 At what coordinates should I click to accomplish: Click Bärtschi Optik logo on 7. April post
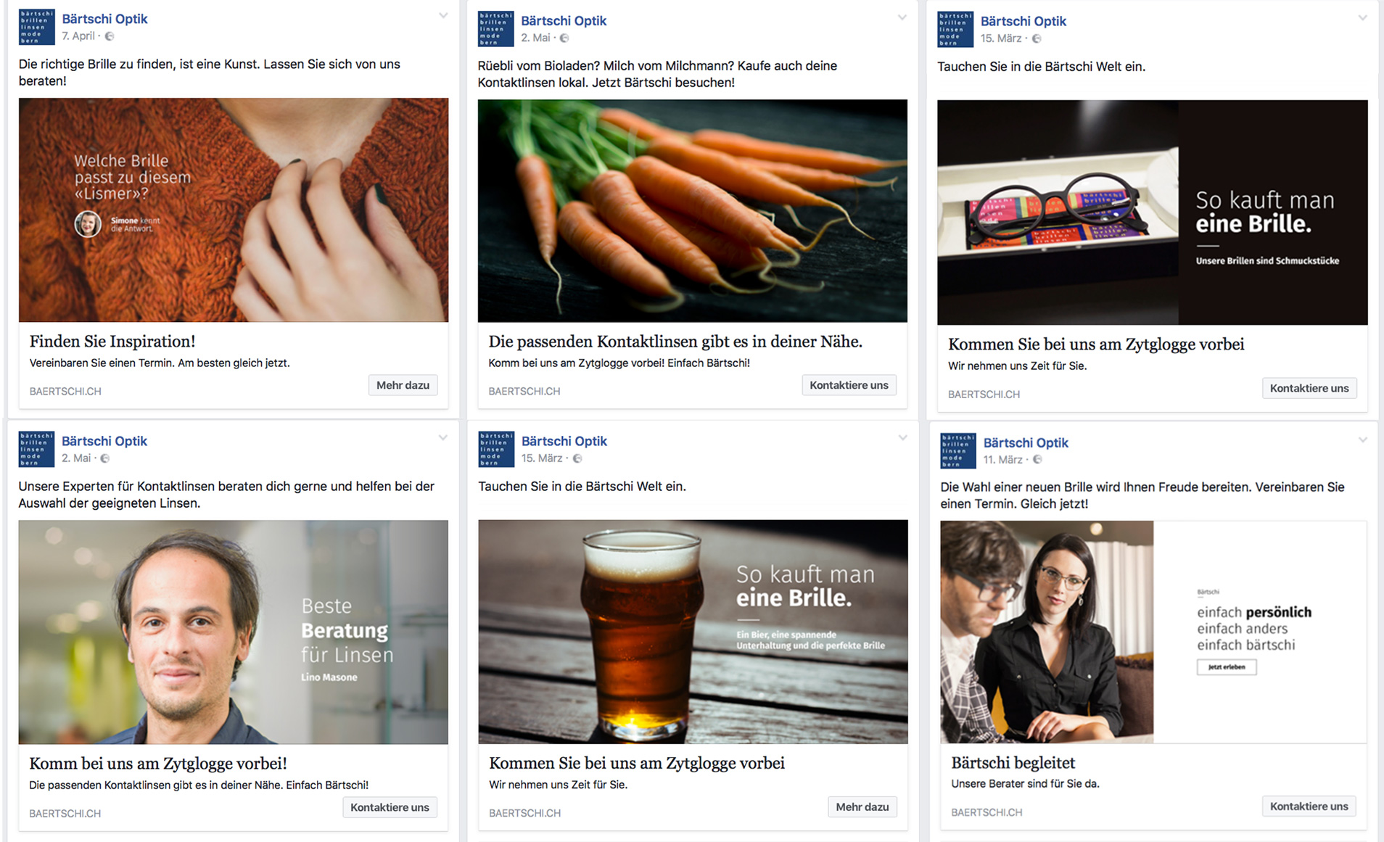tap(36, 27)
